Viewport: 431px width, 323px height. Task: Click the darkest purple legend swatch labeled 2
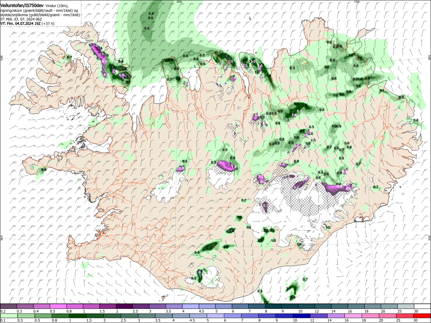(x=124, y=307)
